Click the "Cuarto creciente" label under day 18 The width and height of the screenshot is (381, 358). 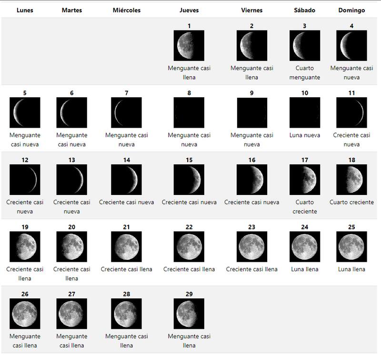(x=351, y=202)
